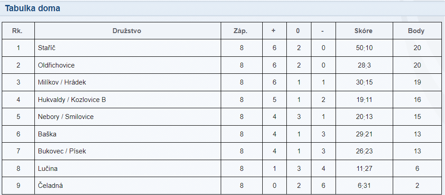Click the Rk. column header
This screenshot has width=445, height=195.
17,31
